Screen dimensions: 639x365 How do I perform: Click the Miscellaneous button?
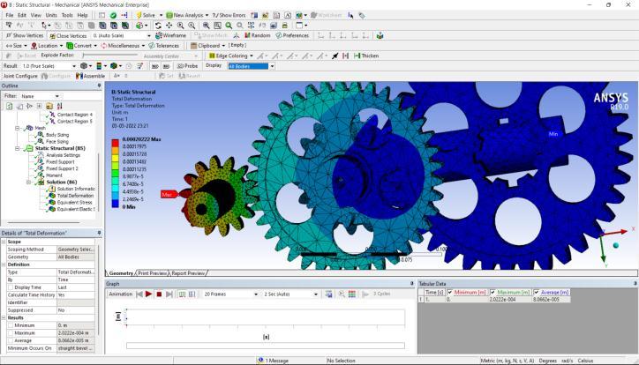(123, 46)
